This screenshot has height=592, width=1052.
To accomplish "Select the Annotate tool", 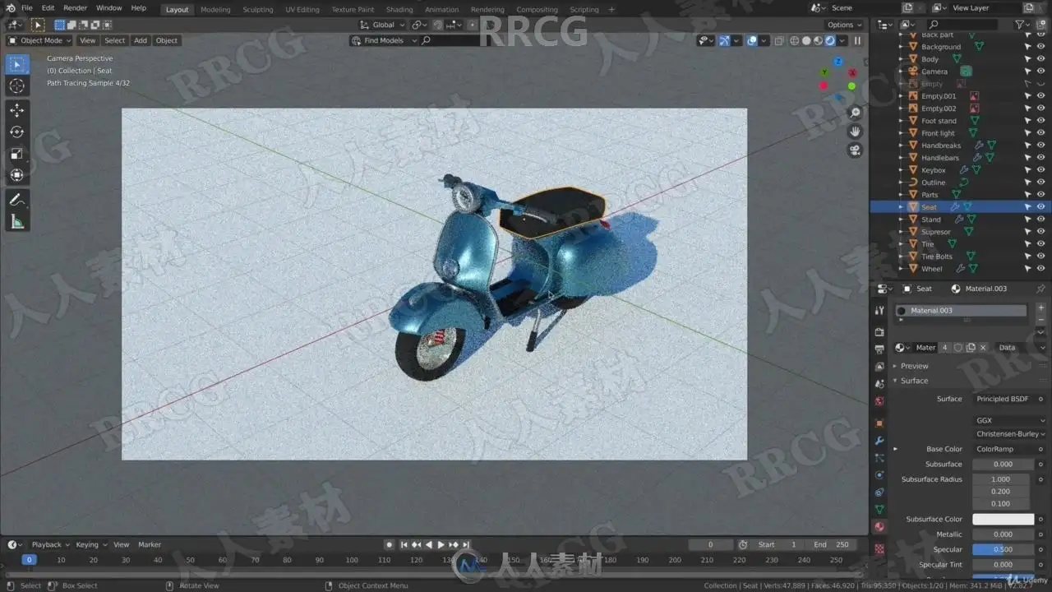I will (x=17, y=200).
